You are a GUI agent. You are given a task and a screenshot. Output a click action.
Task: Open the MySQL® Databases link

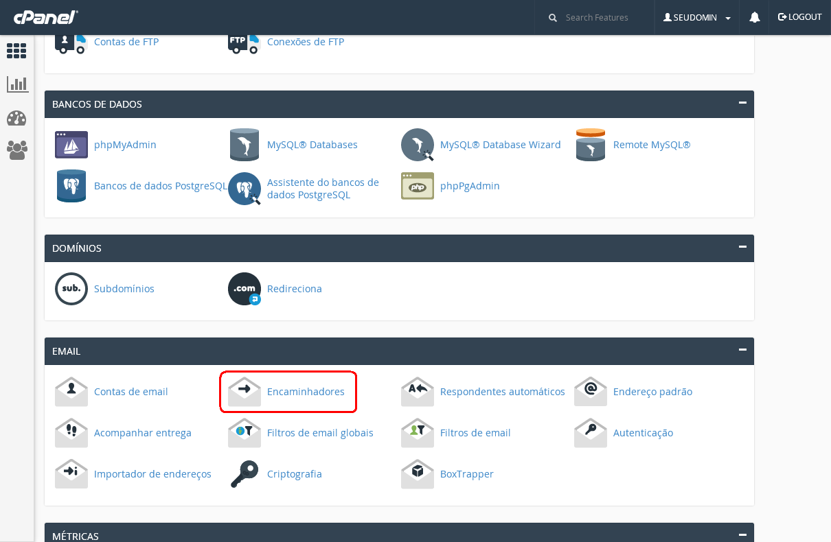click(x=312, y=145)
